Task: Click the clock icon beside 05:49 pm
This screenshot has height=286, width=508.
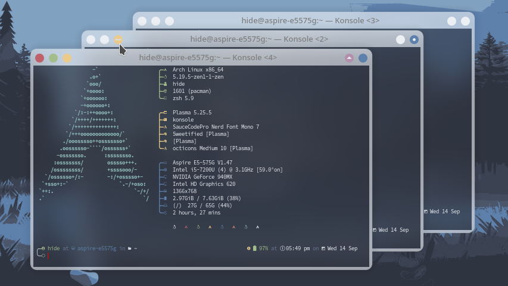Action: click(282, 248)
